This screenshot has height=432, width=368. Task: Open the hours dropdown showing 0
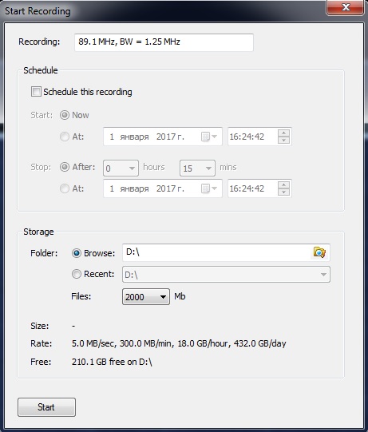121,168
